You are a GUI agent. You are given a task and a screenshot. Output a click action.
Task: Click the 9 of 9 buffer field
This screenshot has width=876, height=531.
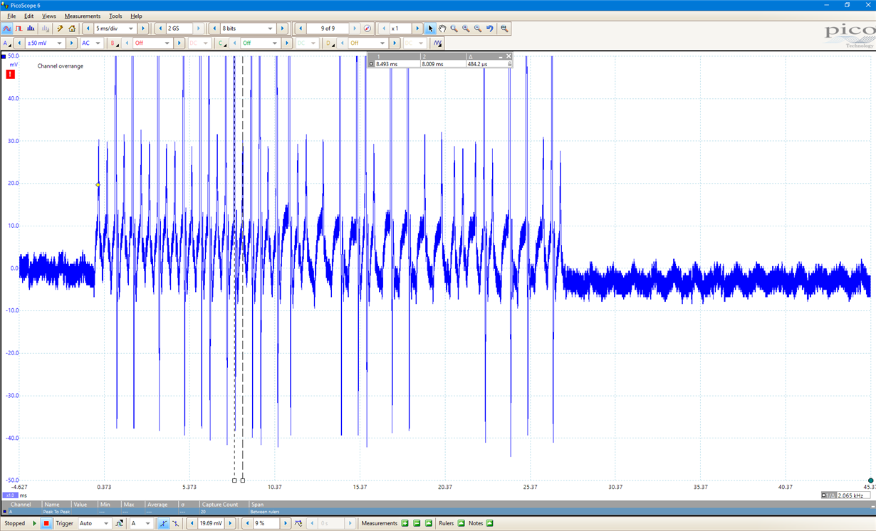point(328,28)
